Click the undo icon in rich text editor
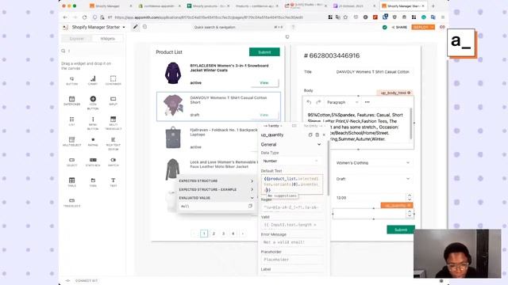Image resolution: width=508 pixels, height=285 pixels. [x=309, y=102]
